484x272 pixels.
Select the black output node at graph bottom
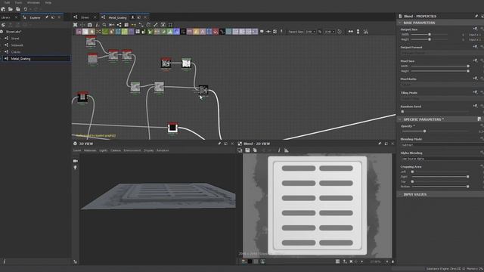point(172,128)
